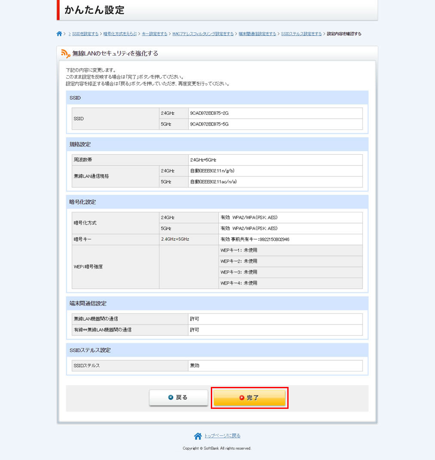Viewport: 435px width, 460px height.
Task: Go to 端末間通信設定をする breadcrumb step
Action: 257,34
